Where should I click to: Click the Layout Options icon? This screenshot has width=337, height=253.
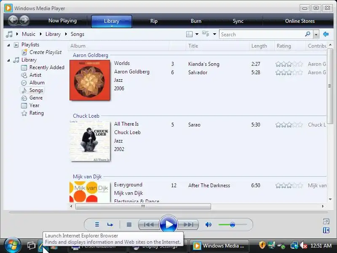[x=189, y=34]
